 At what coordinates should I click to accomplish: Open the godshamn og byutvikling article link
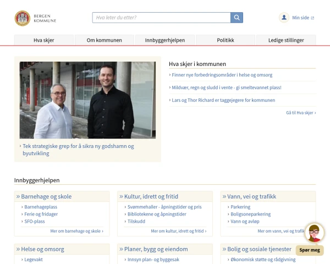point(78,150)
